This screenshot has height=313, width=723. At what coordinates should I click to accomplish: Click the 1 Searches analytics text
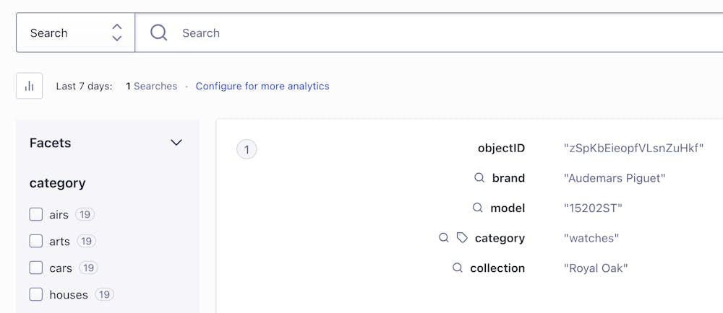(151, 86)
